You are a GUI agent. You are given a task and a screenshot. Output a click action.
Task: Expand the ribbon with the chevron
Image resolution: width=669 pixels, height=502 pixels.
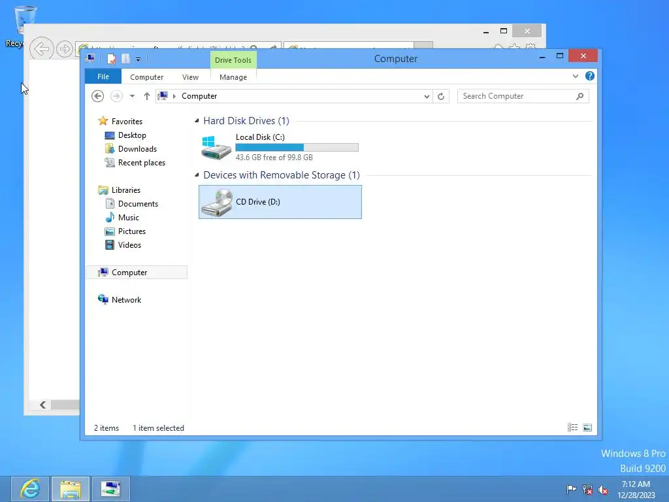[x=575, y=76]
